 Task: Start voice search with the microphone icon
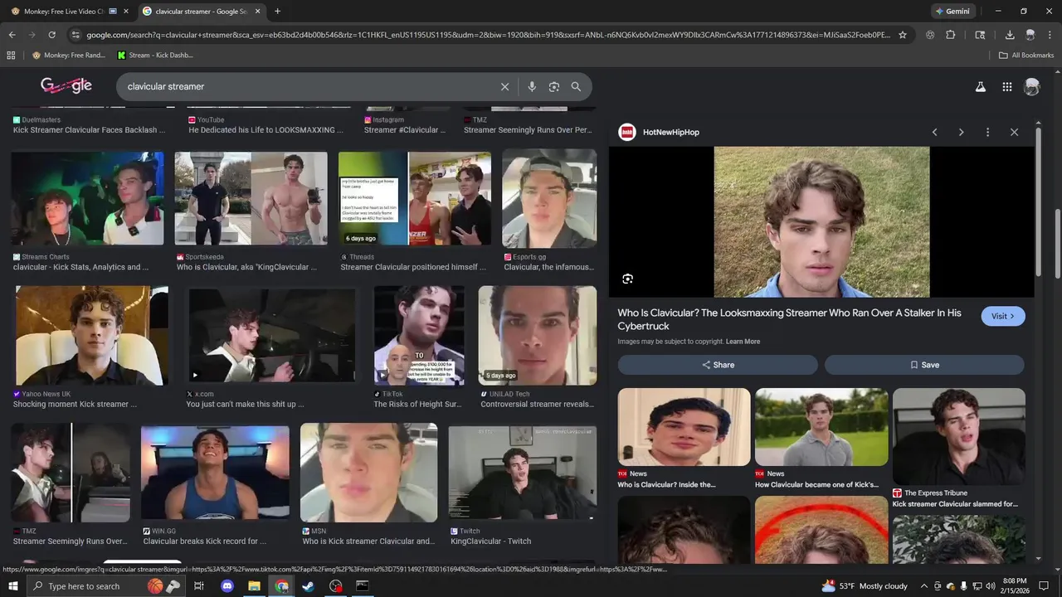pyautogui.click(x=532, y=86)
